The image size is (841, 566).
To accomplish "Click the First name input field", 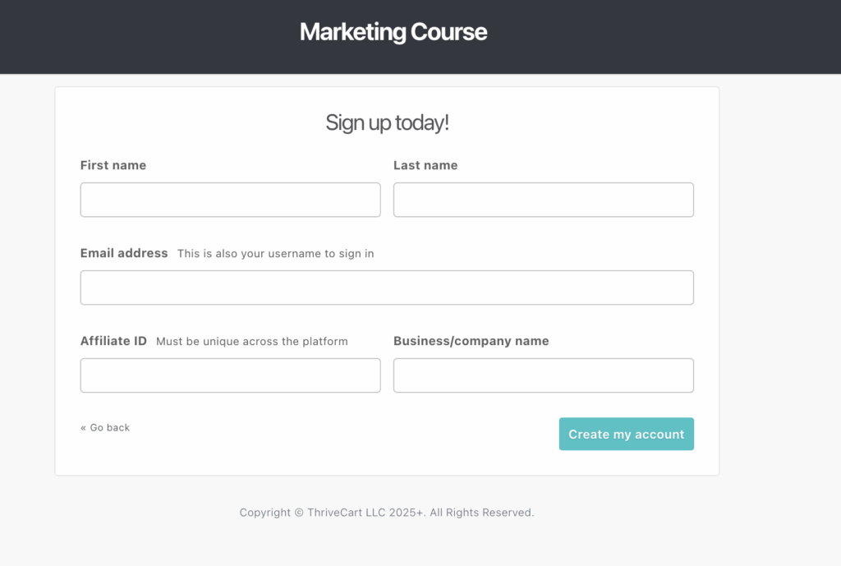I will [230, 200].
